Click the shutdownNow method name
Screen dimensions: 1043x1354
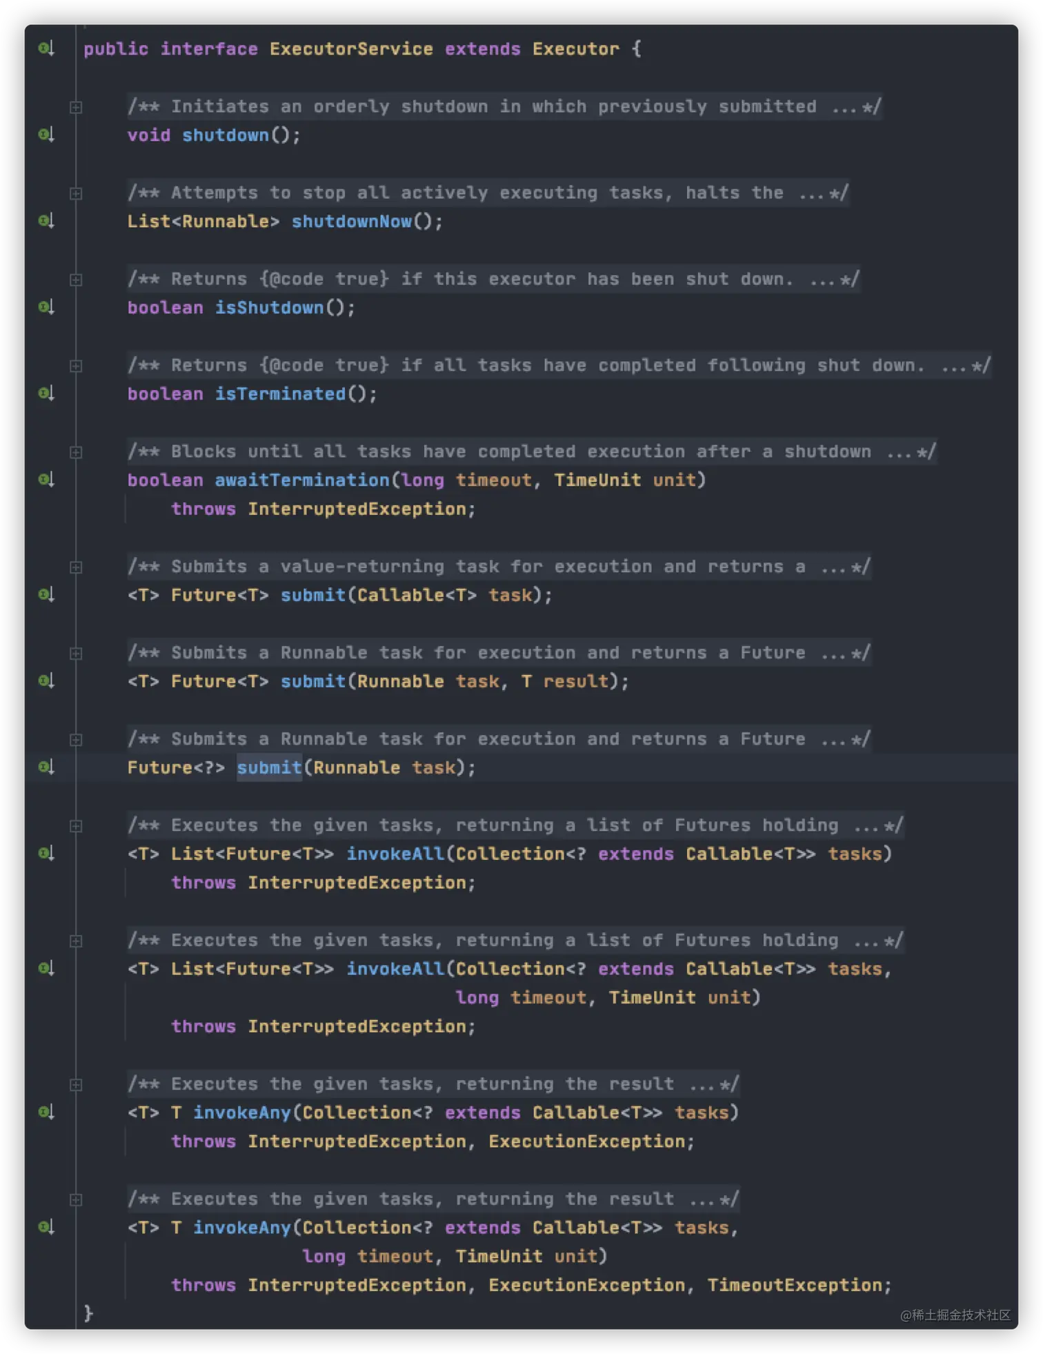coord(351,222)
